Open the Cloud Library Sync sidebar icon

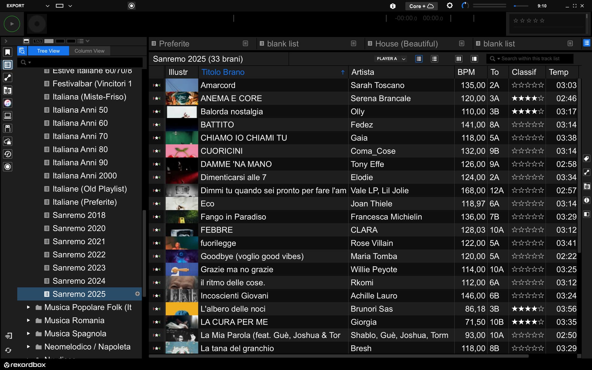point(8,141)
